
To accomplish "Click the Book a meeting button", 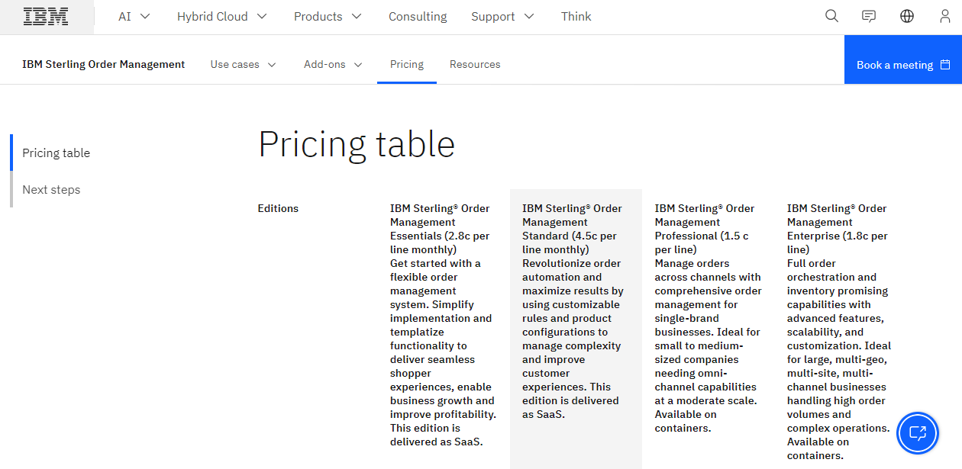I will [x=903, y=59].
